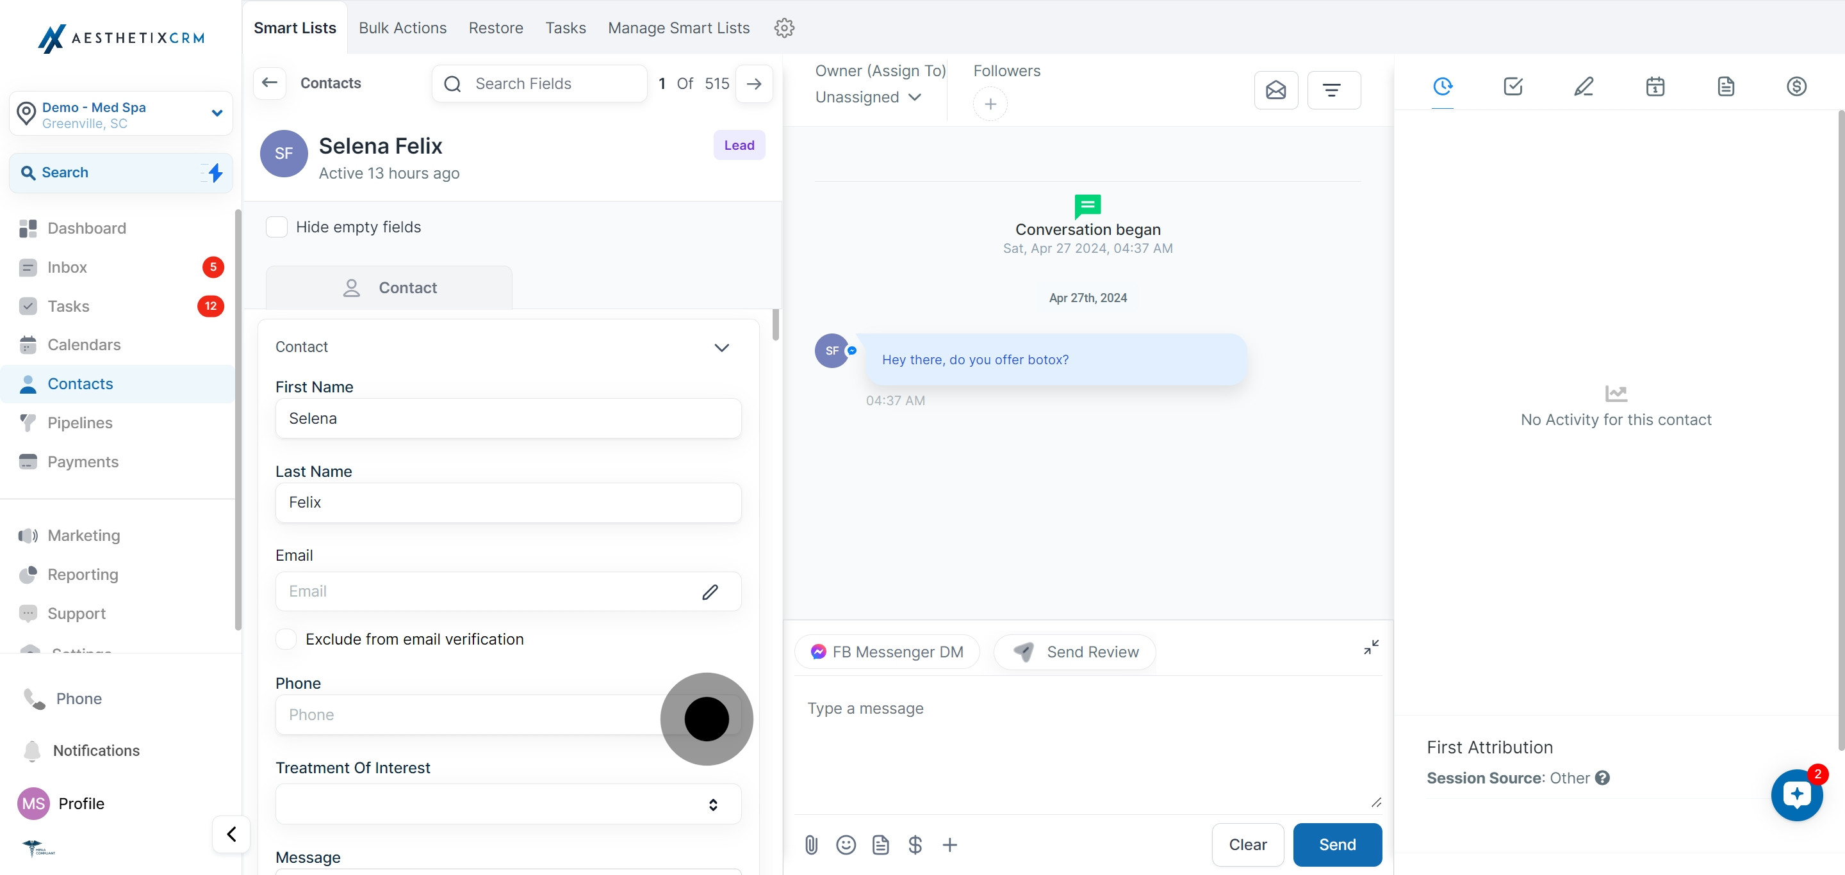Click the Last Name field
Image resolution: width=1845 pixels, height=875 pixels.
(508, 502)
